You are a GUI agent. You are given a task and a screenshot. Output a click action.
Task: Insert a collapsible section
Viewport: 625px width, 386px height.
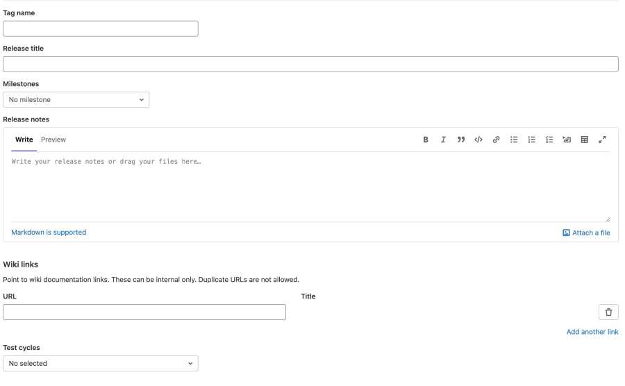(567, 140)
